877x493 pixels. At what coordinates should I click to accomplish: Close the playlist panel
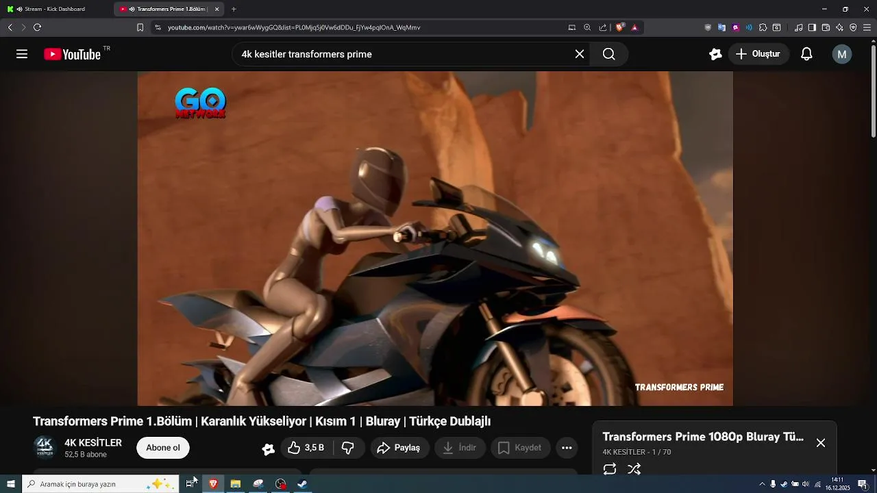pyautogui.click(x=821, y=443)
